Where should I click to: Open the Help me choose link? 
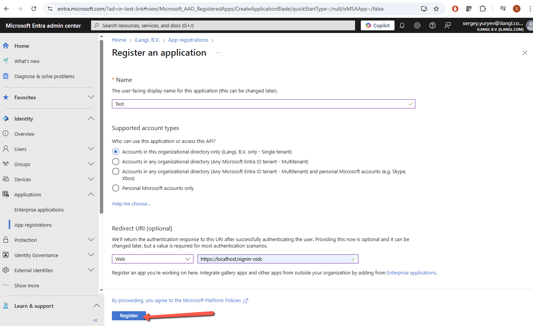[131, 204]
